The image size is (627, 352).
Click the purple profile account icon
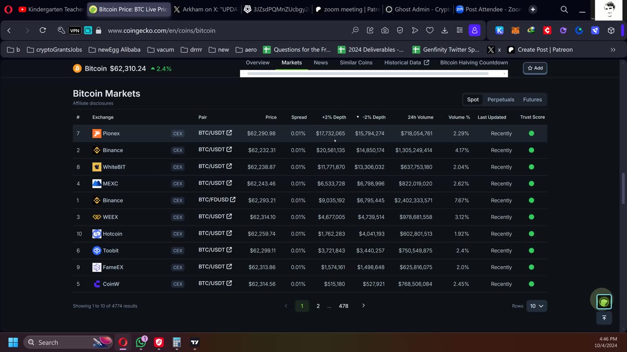coord(475,30)
